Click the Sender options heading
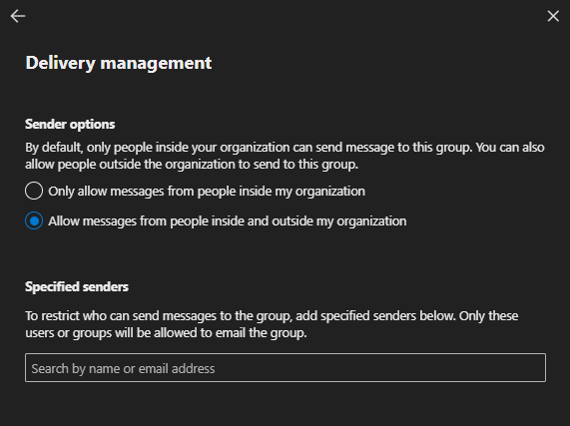The height and width of the screenshot is (426, 570). coord(70,124)
